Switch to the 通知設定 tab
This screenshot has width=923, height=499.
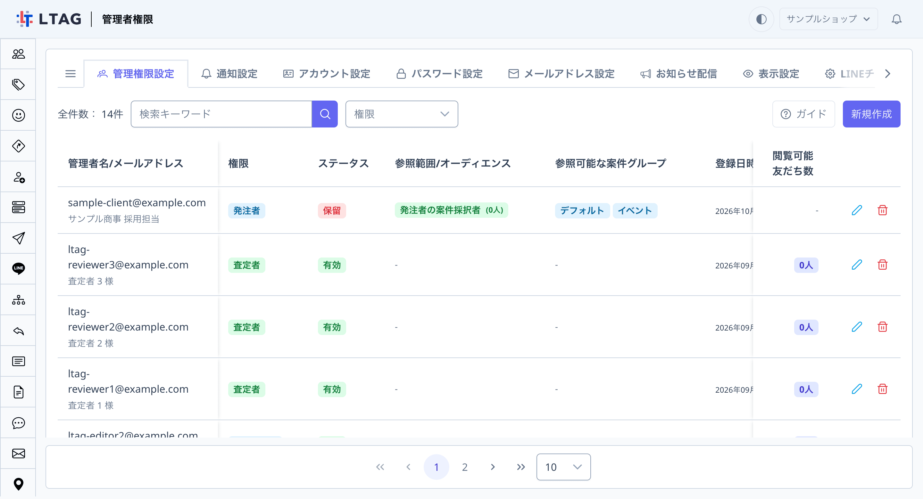pos(229,74)
